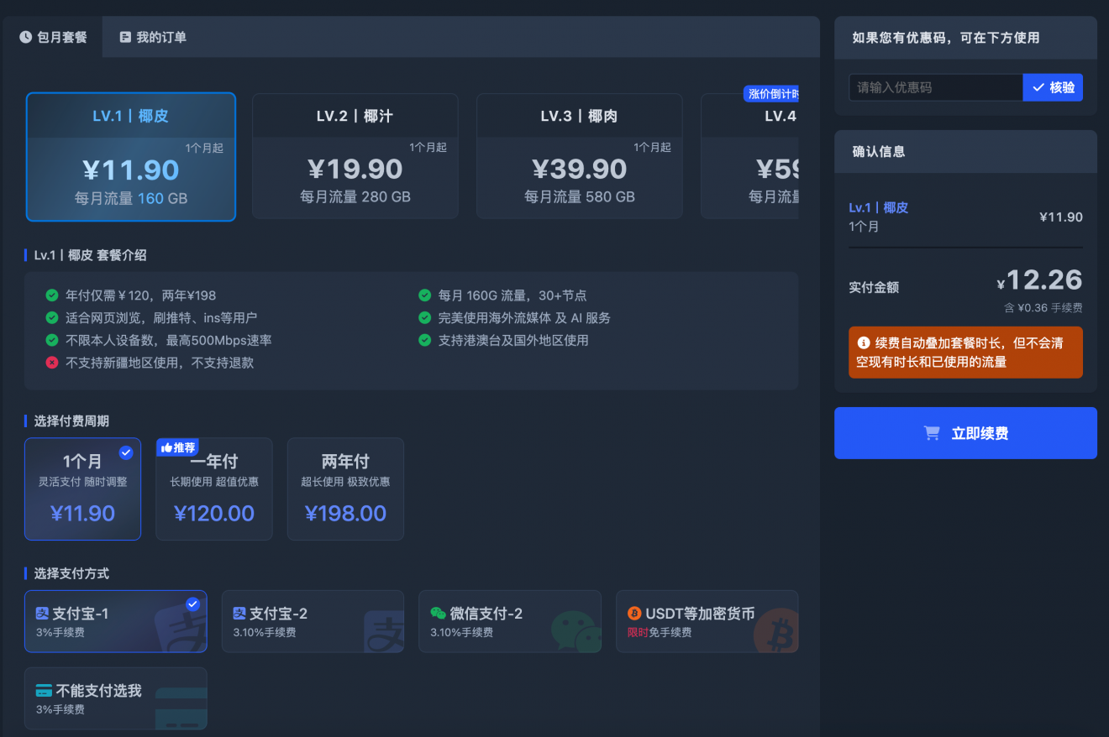The width and height of the screenshot is (1109, 737).
Task: Click the shopping cart icon on 立即续费 button
Action: [x=931, y=432]
